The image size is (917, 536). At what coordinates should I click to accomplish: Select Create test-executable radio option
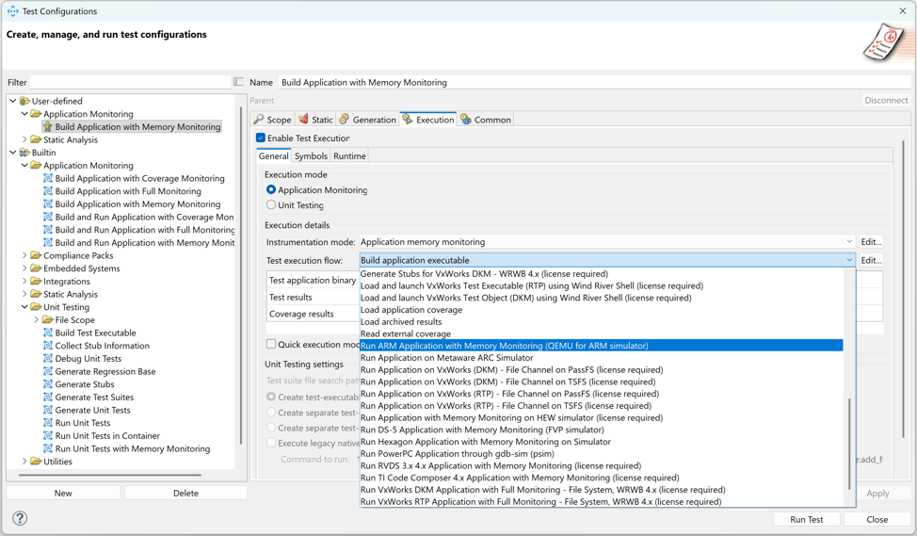271,397
